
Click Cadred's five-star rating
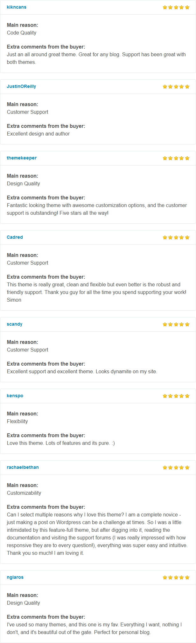[x=176, y=237]
